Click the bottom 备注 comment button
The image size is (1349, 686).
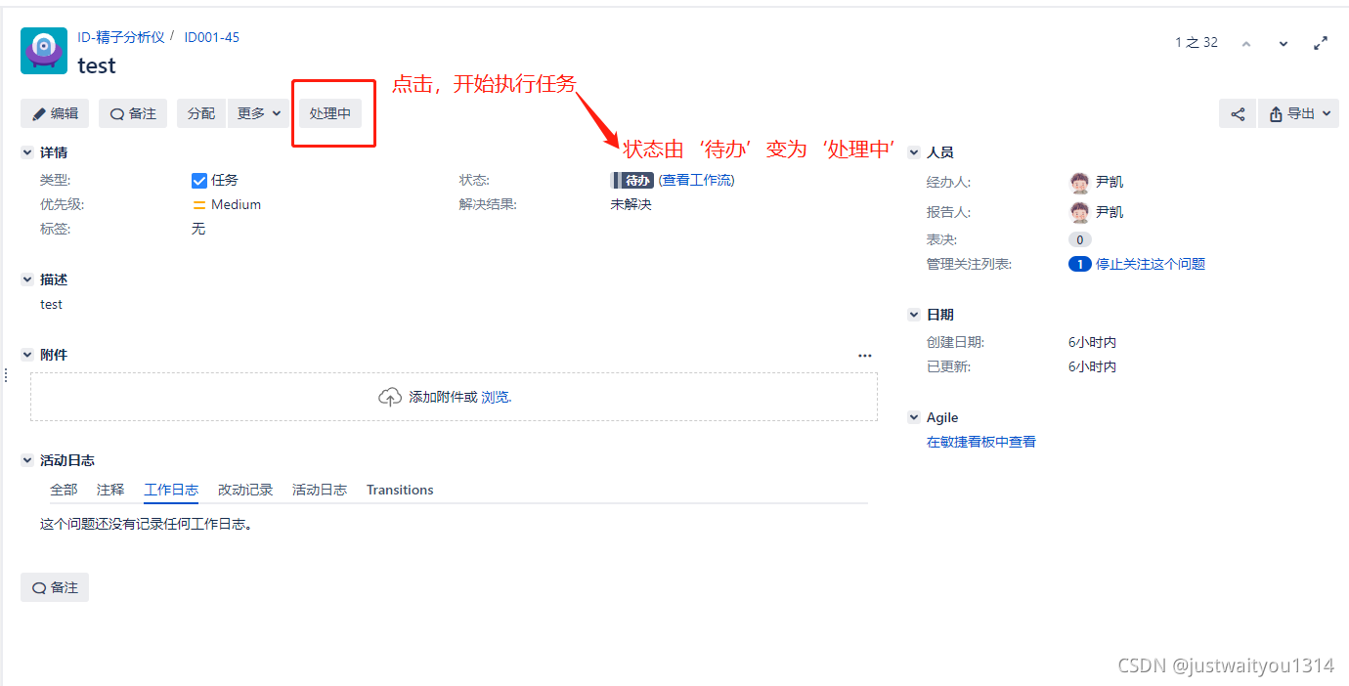pyautogui.click(x=55, y=587)
